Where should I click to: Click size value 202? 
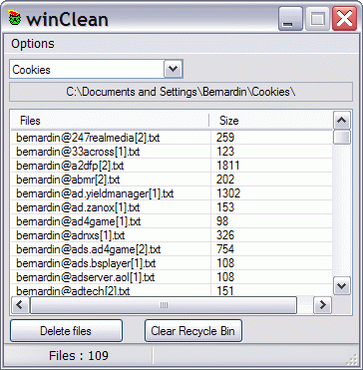coord(225,180)
